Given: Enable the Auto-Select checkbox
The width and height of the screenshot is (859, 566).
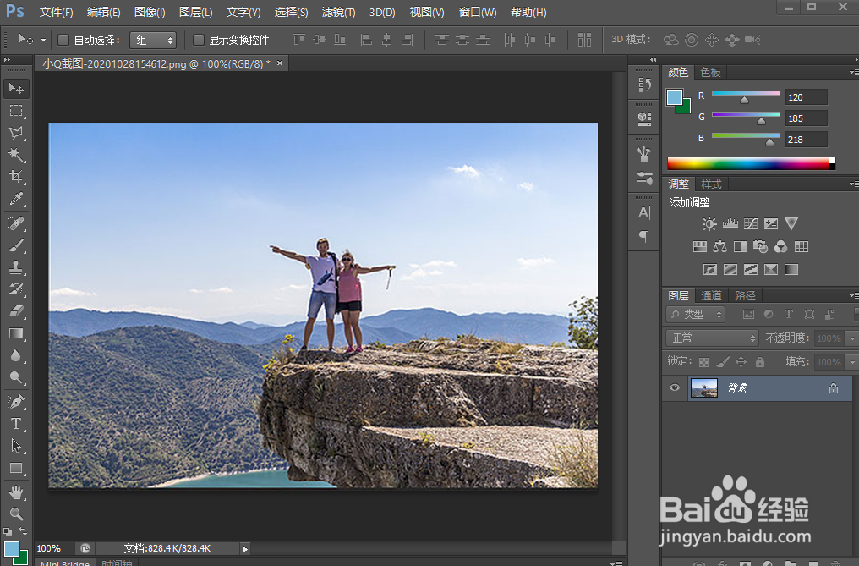Looking at the screenshot, I should (63, 40).
